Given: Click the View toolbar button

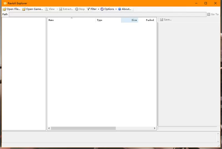Looking at the screenshot, I should (50, 9).
